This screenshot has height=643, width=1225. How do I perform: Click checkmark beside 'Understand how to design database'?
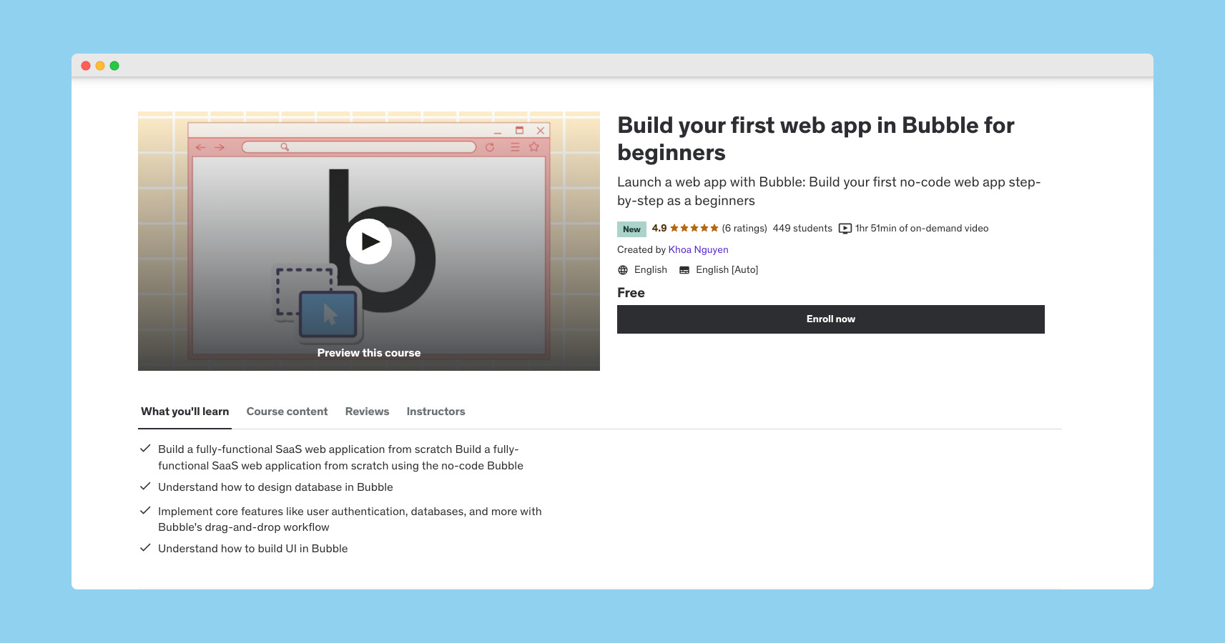pos(145,487)
